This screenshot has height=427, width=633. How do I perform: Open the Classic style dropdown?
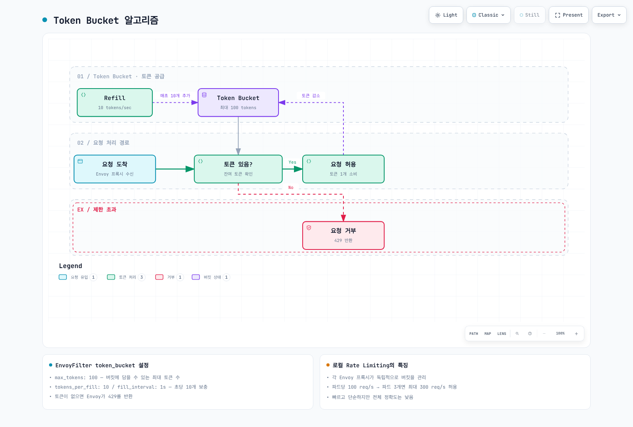click(x=489, y=15)
